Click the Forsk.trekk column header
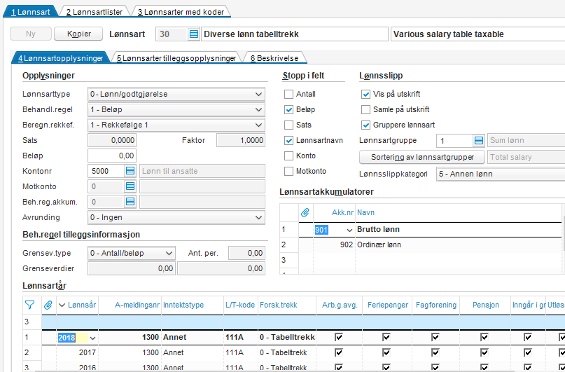Screen dimensions: 565x372 pyautogui.click(x=287, y=305)
